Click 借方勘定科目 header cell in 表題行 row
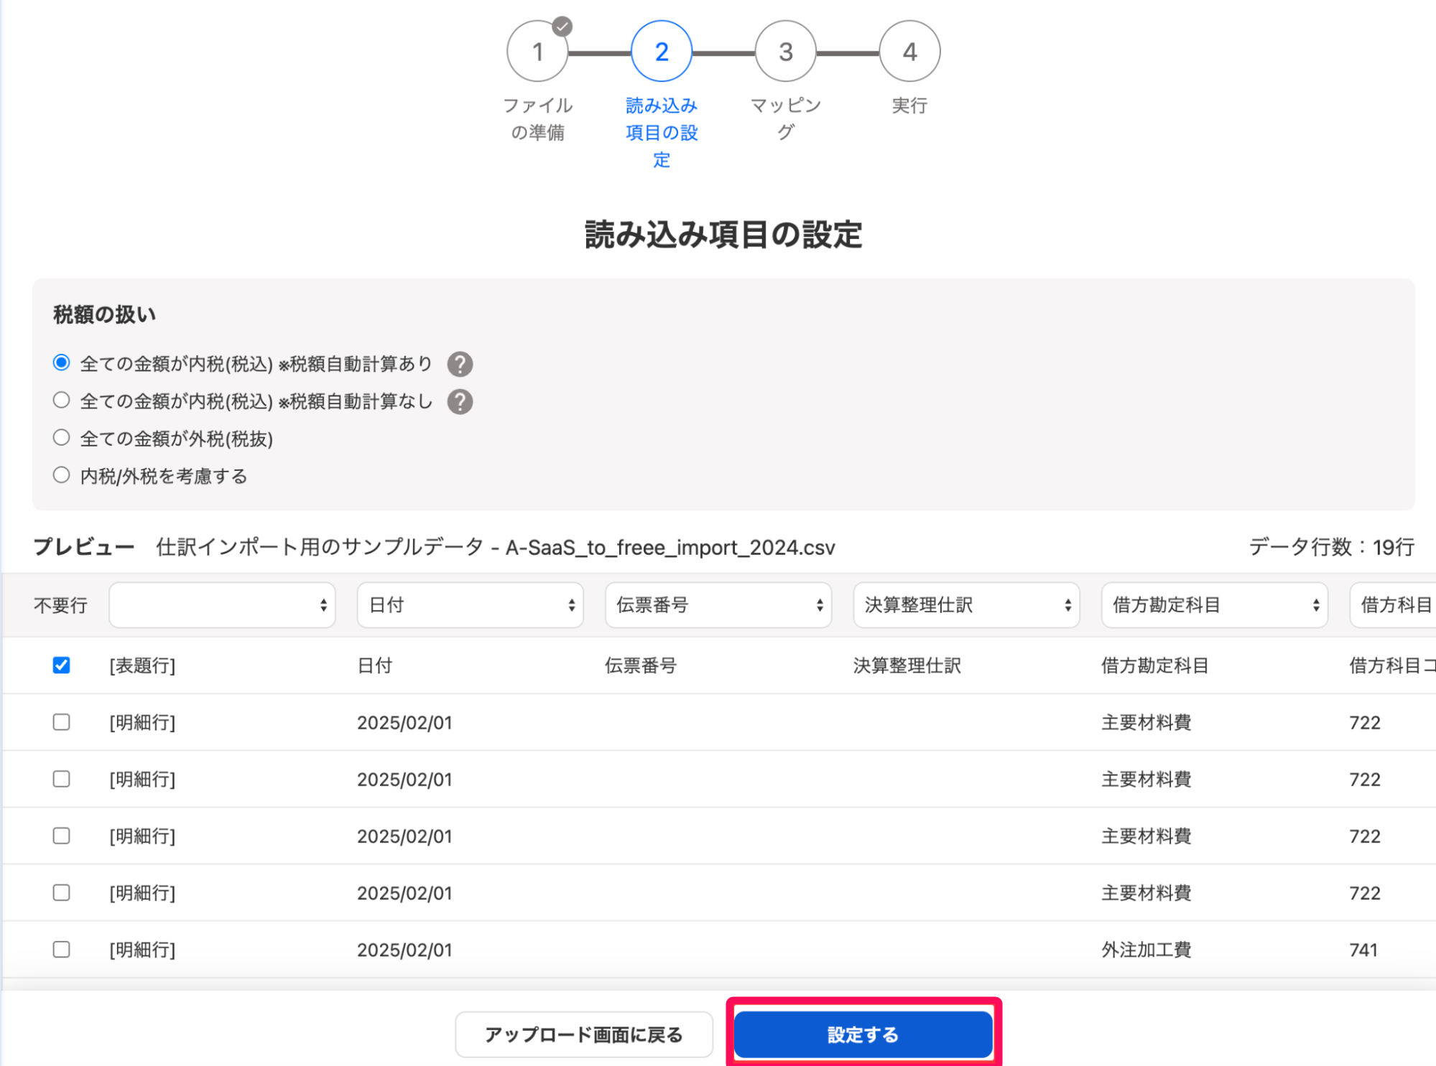 pos(1155,665)
